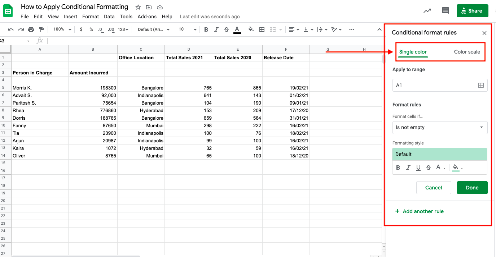
Task: Open the File menu
Action: click(25, 17)
